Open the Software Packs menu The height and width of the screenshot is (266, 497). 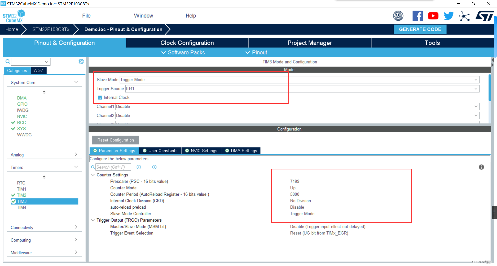coord(183,52)
